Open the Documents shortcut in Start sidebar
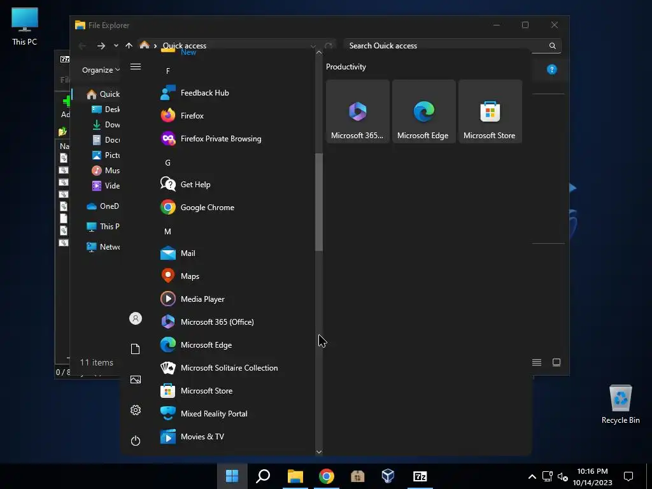The width and height of the screenshot is (652, 489). point(136,349)
